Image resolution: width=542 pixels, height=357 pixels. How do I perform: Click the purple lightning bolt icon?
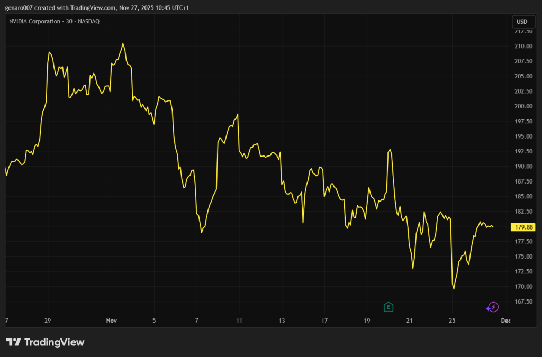[x=493, y=307]
